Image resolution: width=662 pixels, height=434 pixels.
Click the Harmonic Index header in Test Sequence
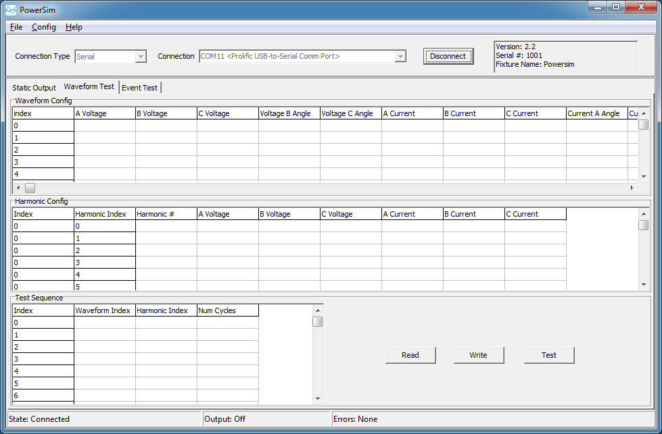(166, 310)
